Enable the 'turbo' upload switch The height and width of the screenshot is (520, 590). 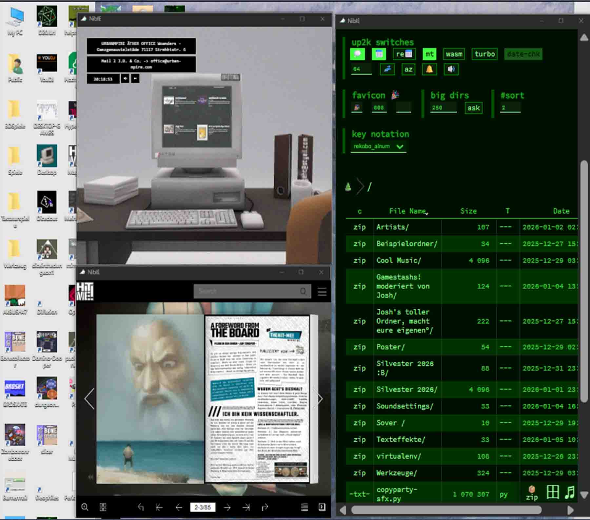(484, 54)
